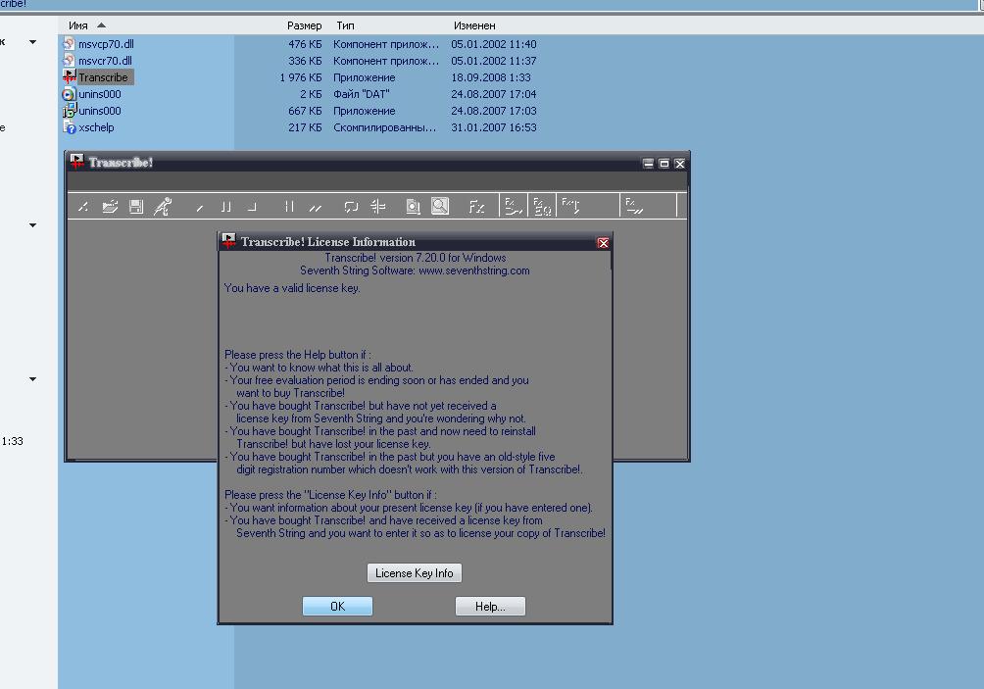
Task: Click the double slash toolbar icon
Action: point(315,207)
